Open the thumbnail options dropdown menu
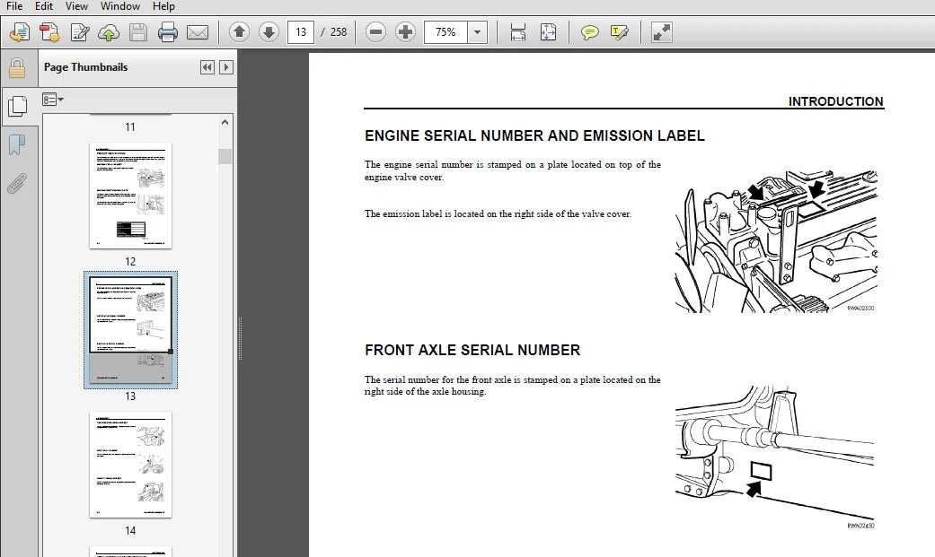Screen dimensions: 935x557 [x=52, y=100]
